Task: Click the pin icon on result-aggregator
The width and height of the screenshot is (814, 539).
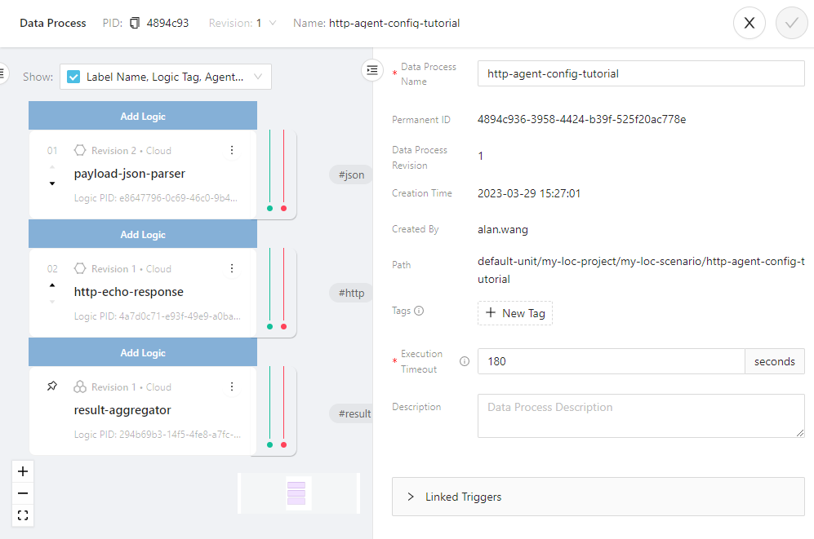Action: (x=52, y=387)
